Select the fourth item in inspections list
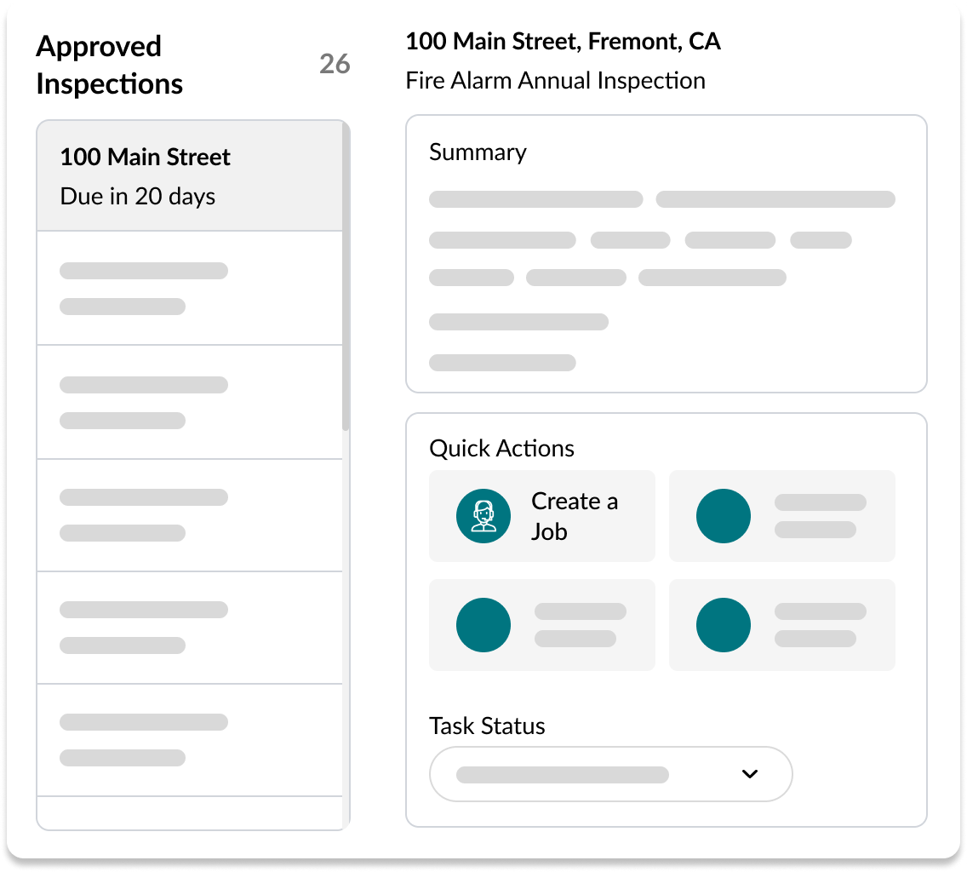The image size is (967, 872). pyautogui.click(x=189, y=515)
